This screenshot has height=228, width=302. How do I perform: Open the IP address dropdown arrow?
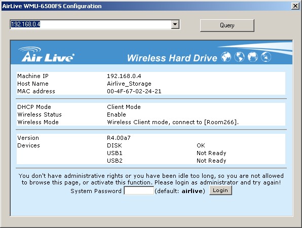175,24
